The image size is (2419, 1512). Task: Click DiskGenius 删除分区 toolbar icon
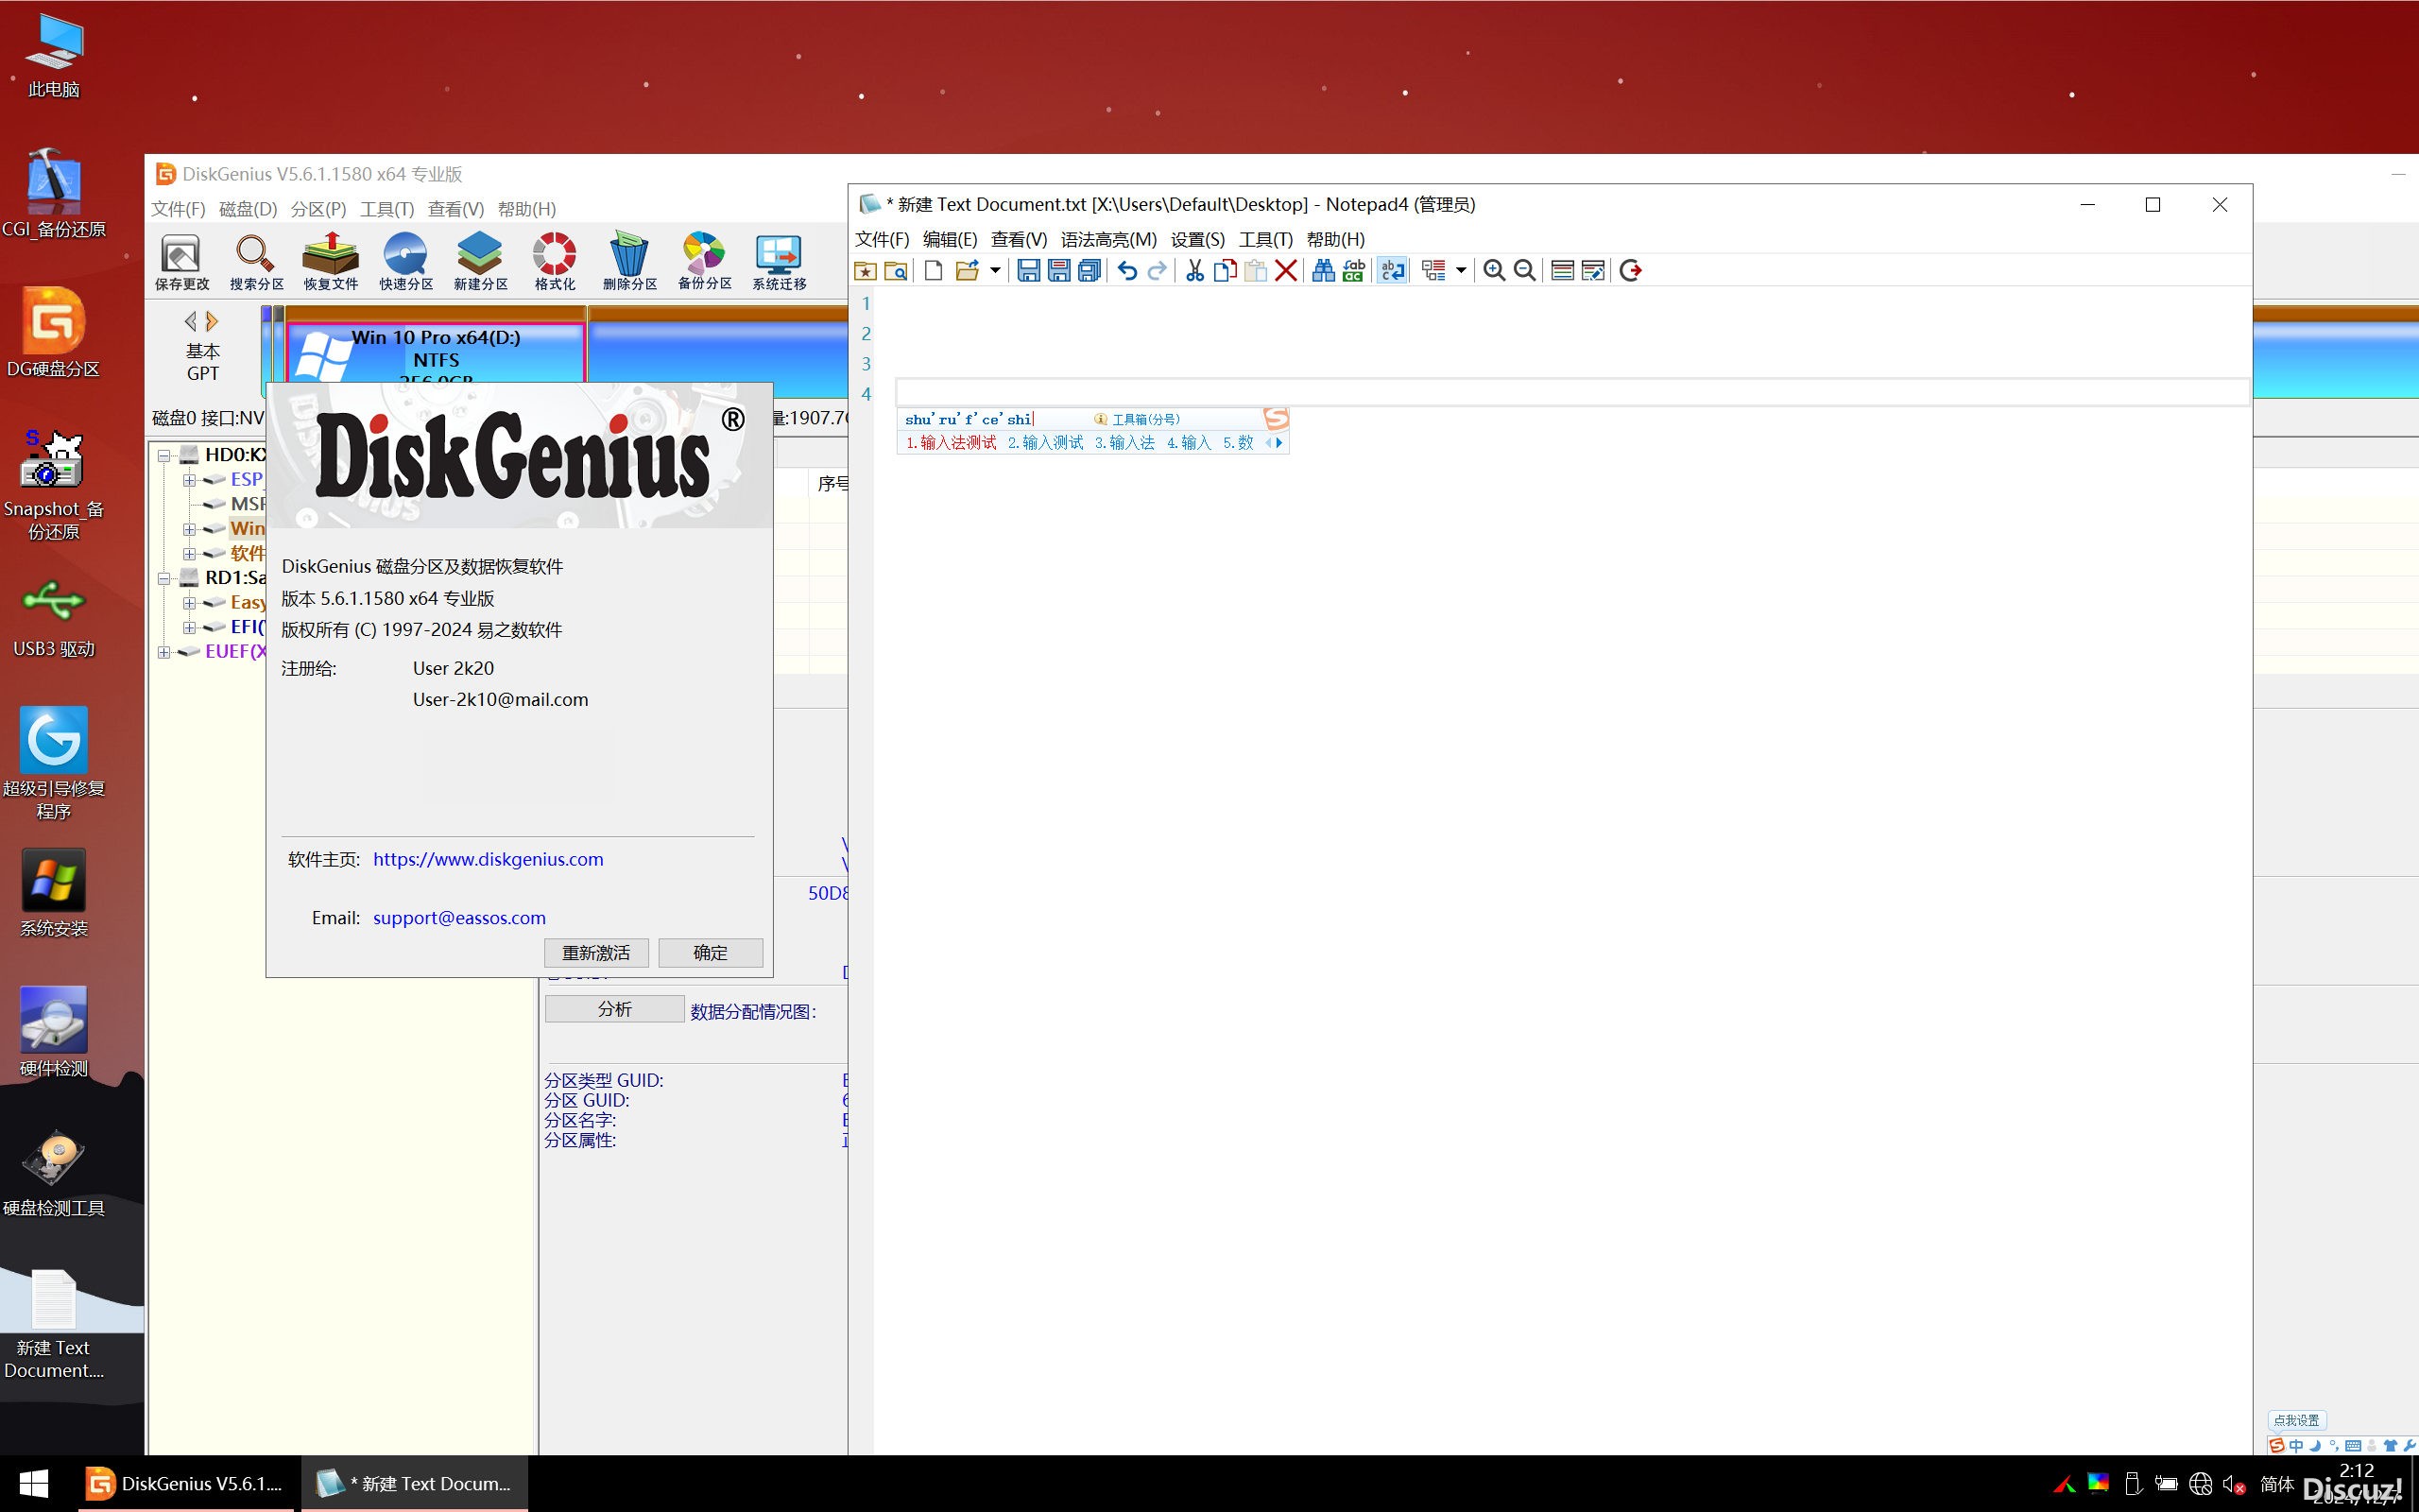pos(629,262)
